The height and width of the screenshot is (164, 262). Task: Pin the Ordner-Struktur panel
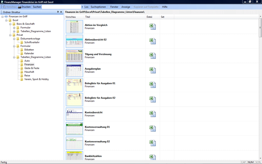pos(58,12)
